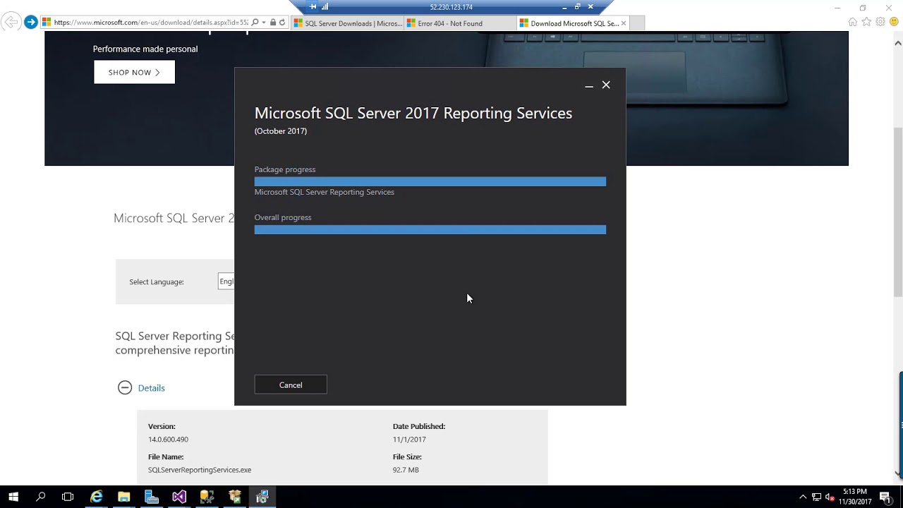The image size is (903, 508).
Task: Pin the remote desktop connection bar
Action: pos(313,7)
